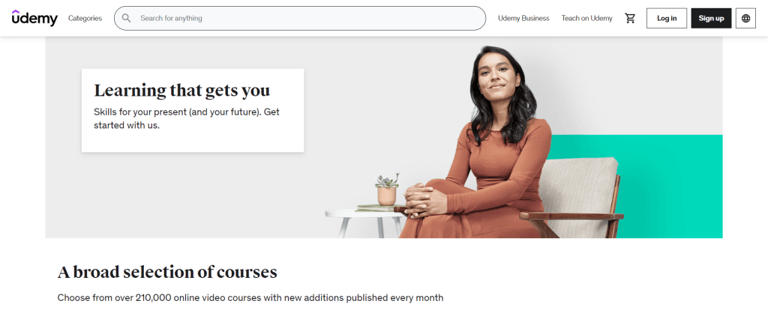Click the Sign up button
This screenshot has width=768, height=313.
coord(711,18)
